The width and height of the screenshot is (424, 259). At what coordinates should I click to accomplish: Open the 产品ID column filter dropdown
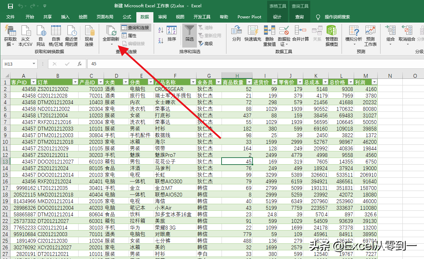pos(101,82)
